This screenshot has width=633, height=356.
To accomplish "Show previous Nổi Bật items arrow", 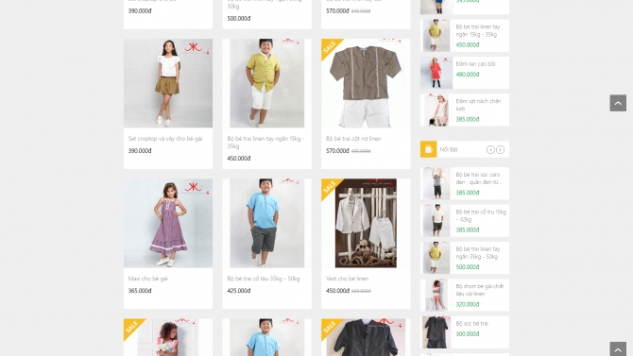I will click(490, 150).
